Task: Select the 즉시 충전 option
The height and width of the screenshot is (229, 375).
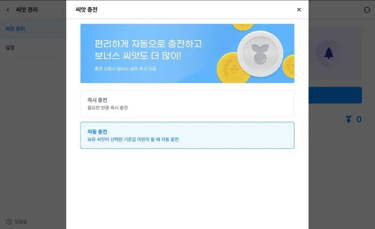Action: (x=187, y=104)
